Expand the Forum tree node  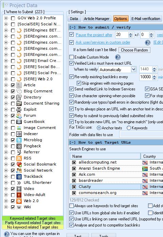[6, 116]
